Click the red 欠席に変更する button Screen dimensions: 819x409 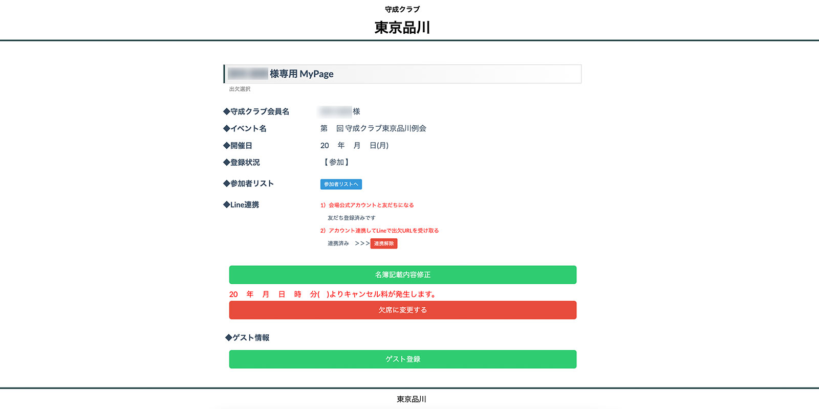pos(403,310)
